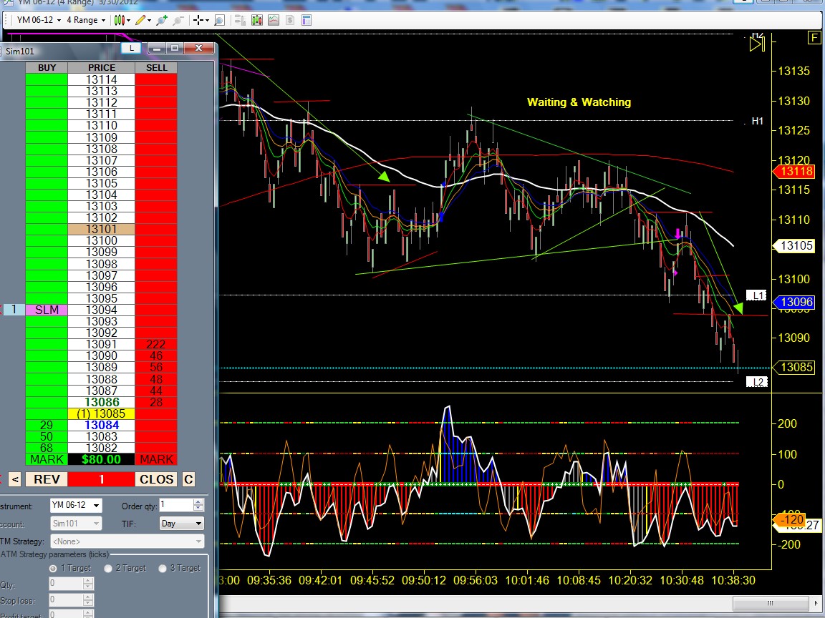
Task: Click the price cell 13101 highlighted tan
Action: tap(102, 229)
